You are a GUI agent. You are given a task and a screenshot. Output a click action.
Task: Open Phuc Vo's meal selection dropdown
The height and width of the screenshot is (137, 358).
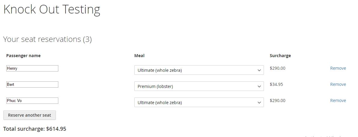199,103
